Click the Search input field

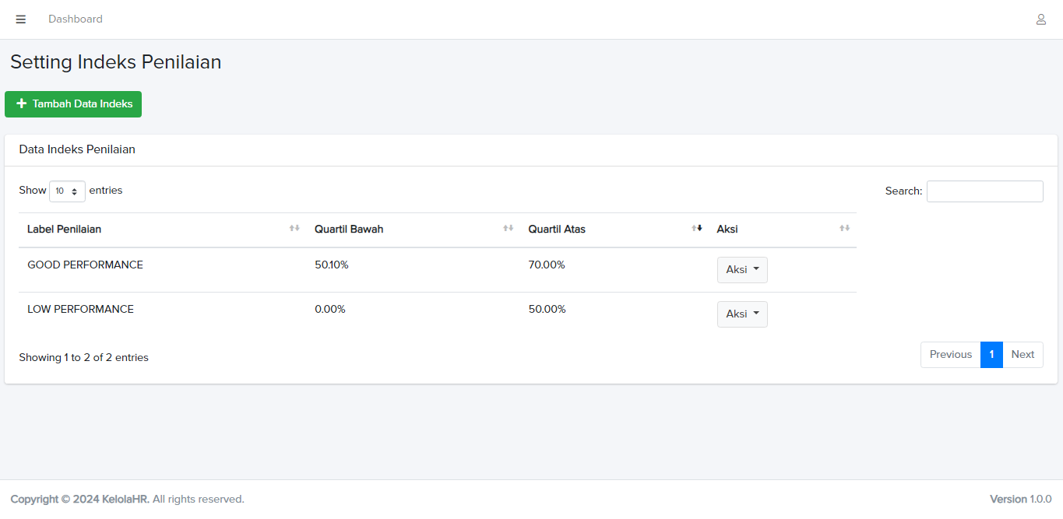click(984, 191)
